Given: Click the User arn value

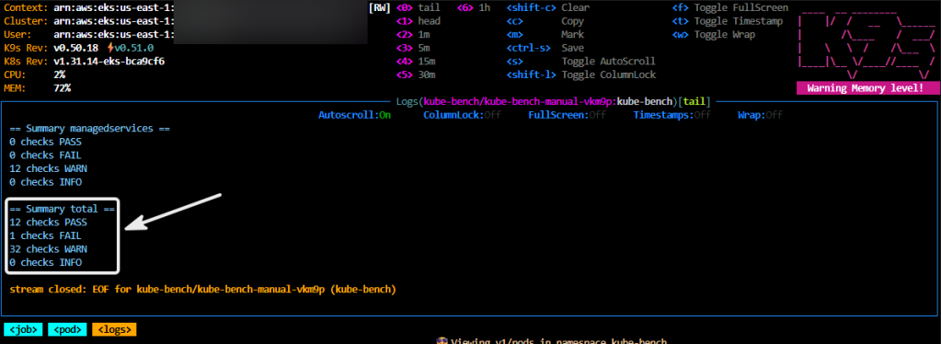Looking at the screenshot, I should point(114,34).
